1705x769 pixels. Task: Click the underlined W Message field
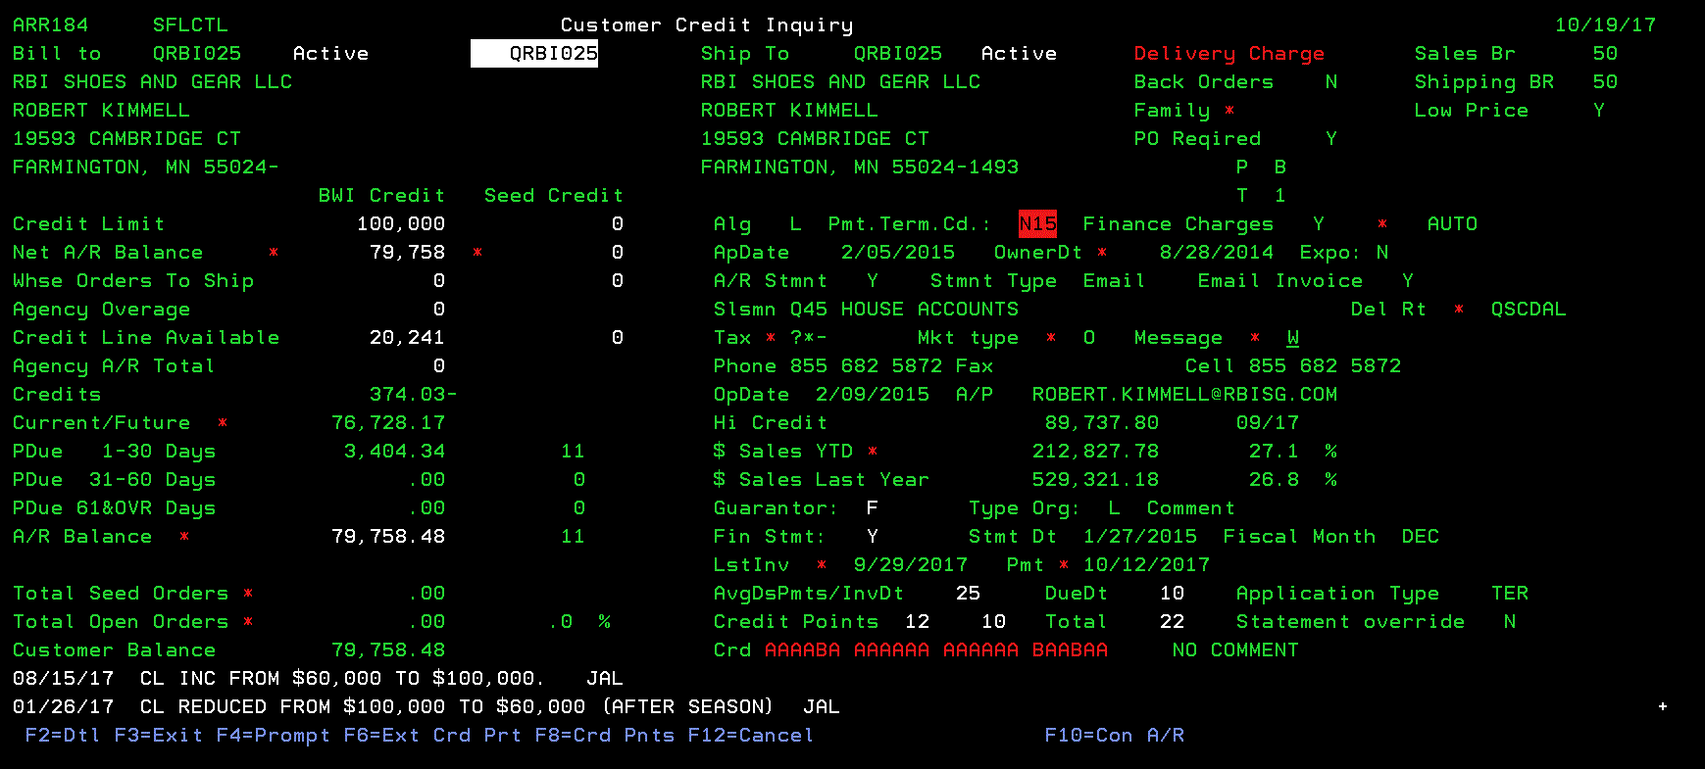pos(1293,337)
